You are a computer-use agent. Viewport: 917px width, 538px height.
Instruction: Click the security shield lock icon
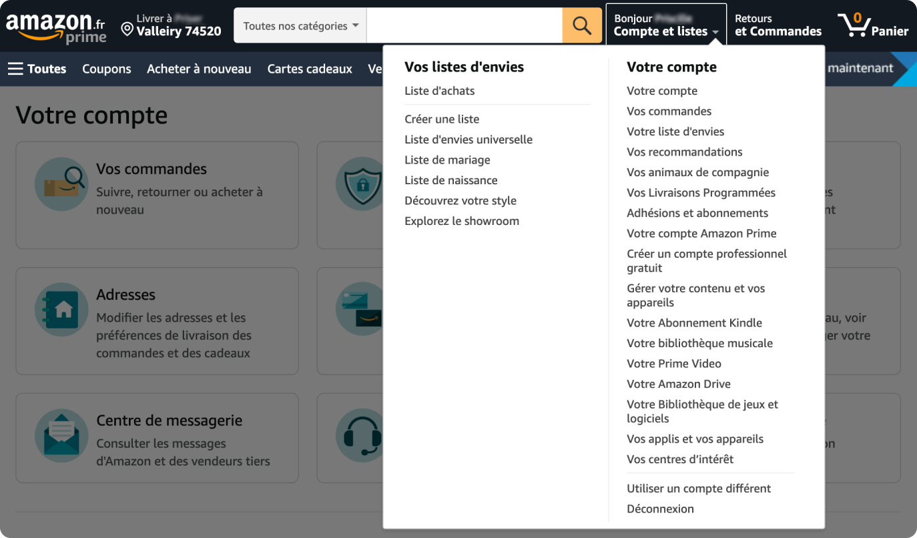click(359, 184)
